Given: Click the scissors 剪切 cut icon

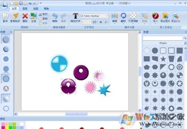Looking at the screenshot, I should click(40, 14).
